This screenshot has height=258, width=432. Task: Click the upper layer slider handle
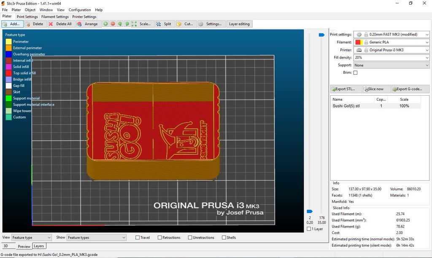click(x=321, y=35)
